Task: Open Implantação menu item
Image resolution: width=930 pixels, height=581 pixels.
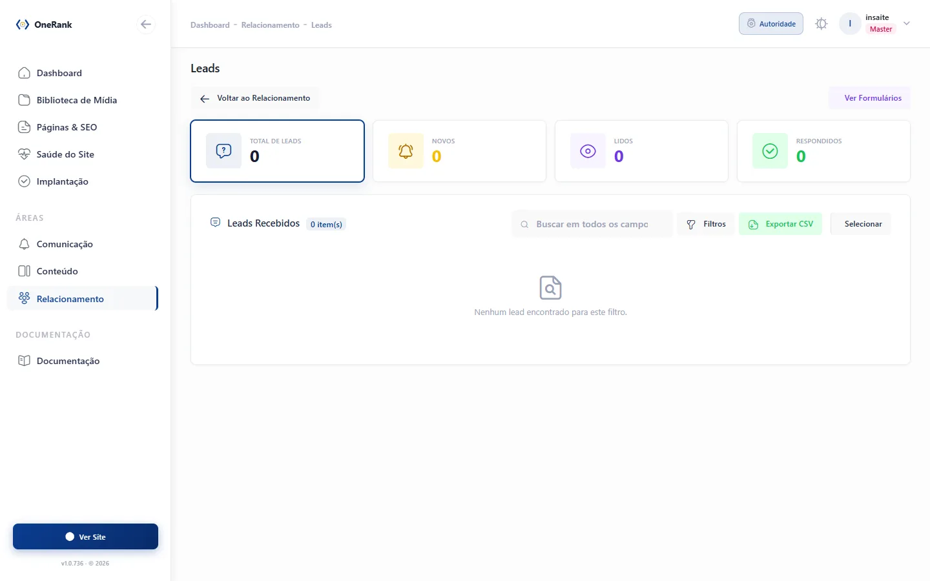Action: (x=83, y=181)
